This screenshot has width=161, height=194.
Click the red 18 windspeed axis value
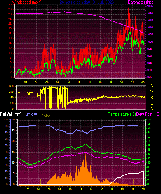tap(10, 34)
